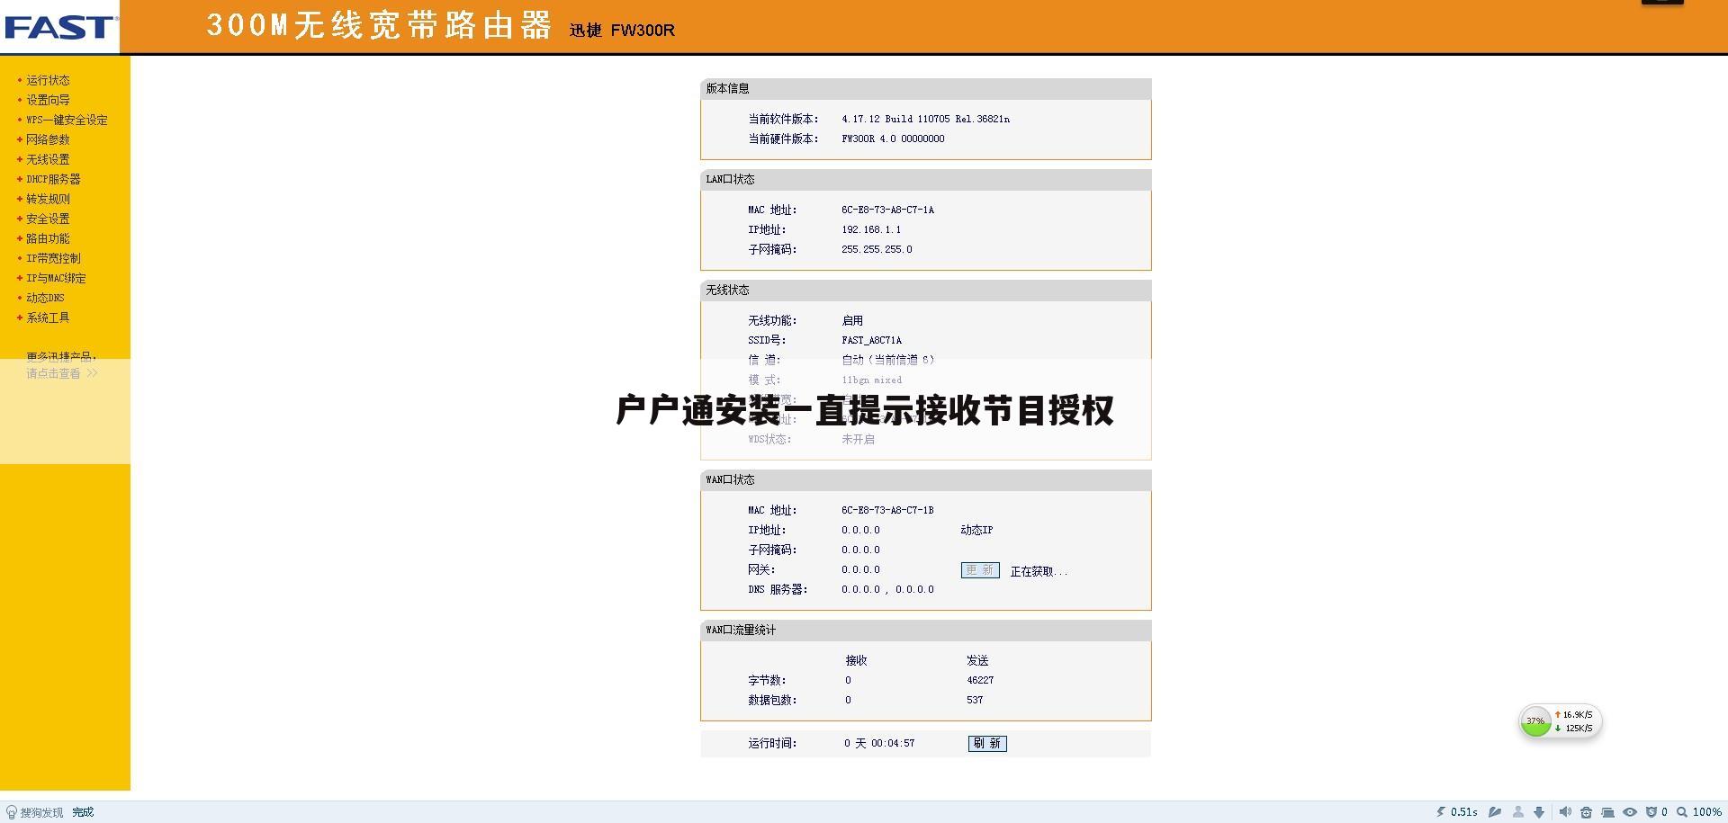Click the FAST logo in the header
The image size is (1728, 823).
point(59,27)
